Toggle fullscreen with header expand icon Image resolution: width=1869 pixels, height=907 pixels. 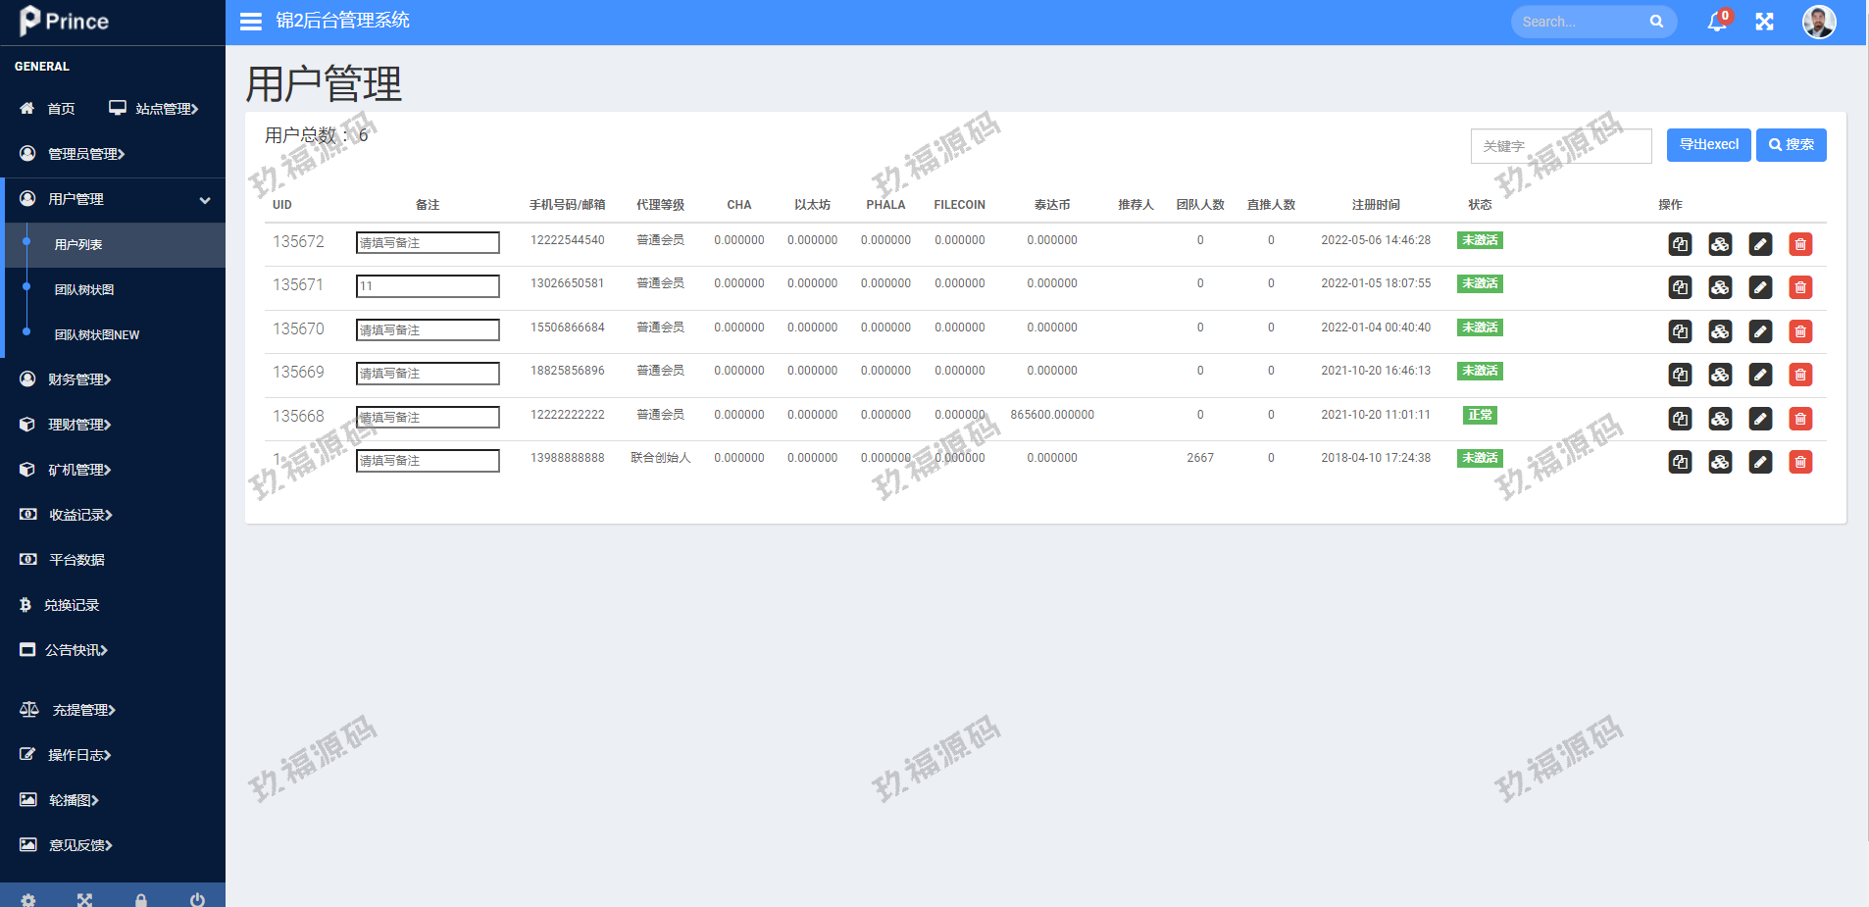click(x=1764, y=22)
